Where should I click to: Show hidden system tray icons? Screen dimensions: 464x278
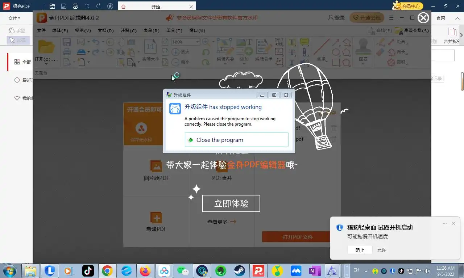point(366,271)
